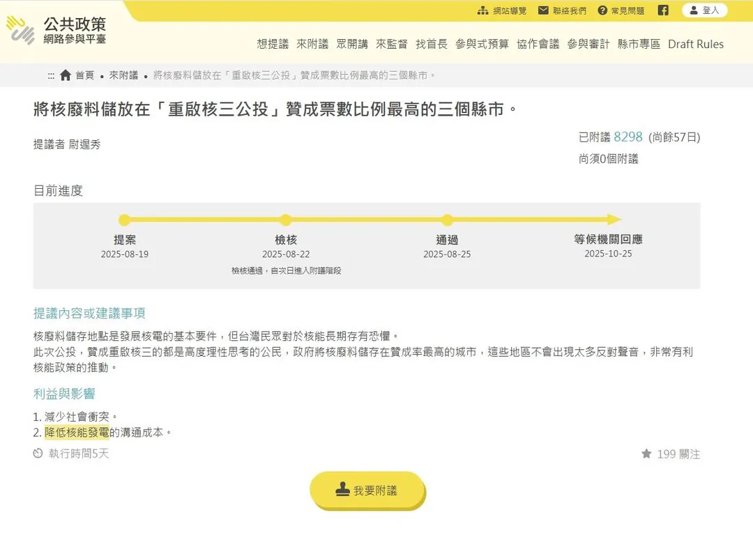Open the 想提議 menu
The width and height of the screenshot is (753, 552).
(273, 44)
